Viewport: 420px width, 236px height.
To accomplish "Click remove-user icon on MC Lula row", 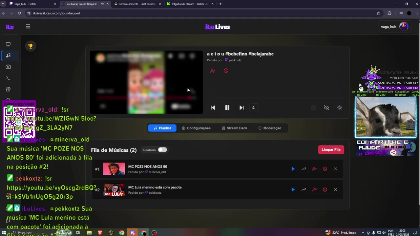I will point(314,189).
